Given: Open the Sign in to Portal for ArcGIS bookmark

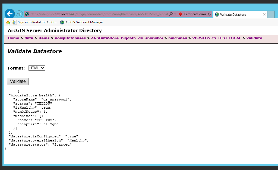Looking at the screenshot, I should point(35,22).
